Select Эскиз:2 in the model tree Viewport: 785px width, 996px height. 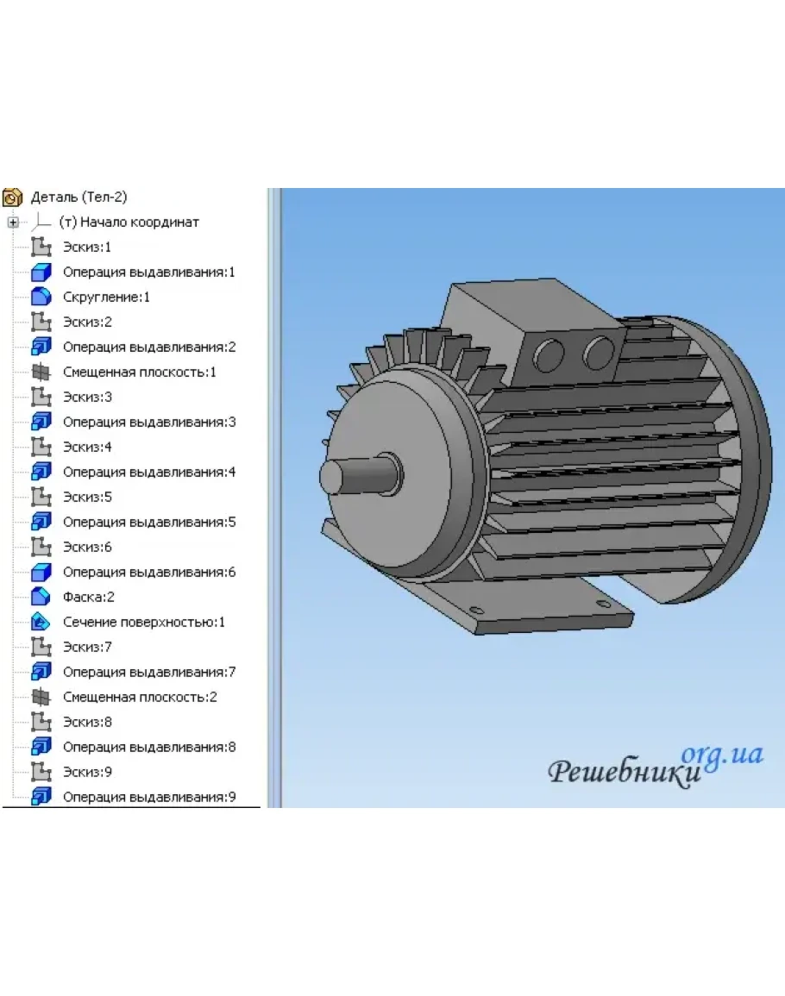pyautogui.click(x=87, y=323)
